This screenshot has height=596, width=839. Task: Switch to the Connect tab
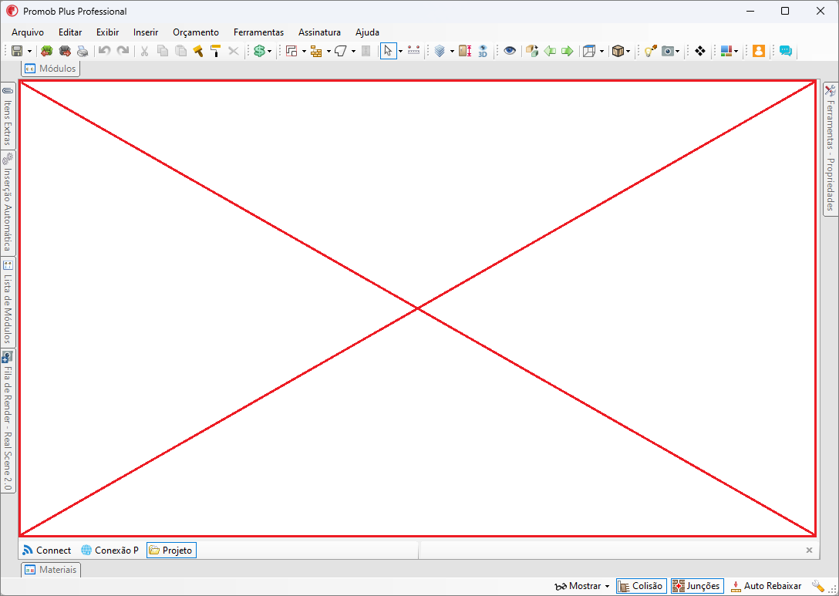(x=47, y=550)
